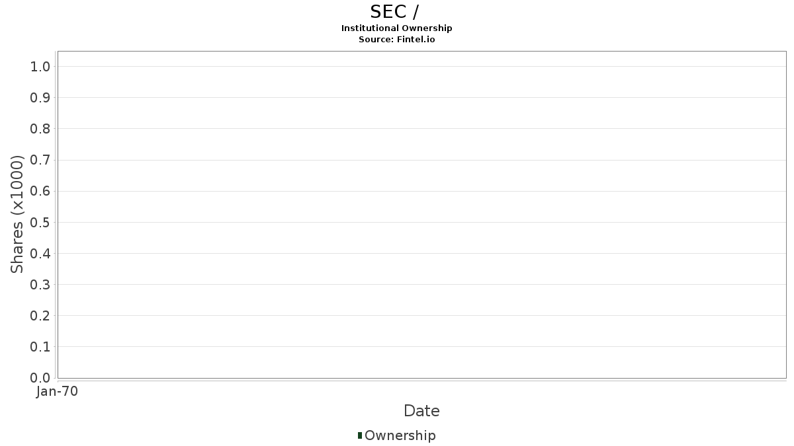794x446 pixels.
Task: Select the 0.8 y-axis tick label
Action: click(x=40, y=129)
